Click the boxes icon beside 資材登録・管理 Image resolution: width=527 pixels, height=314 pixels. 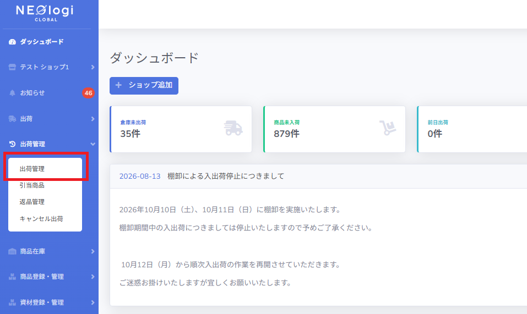coord(12,302)
